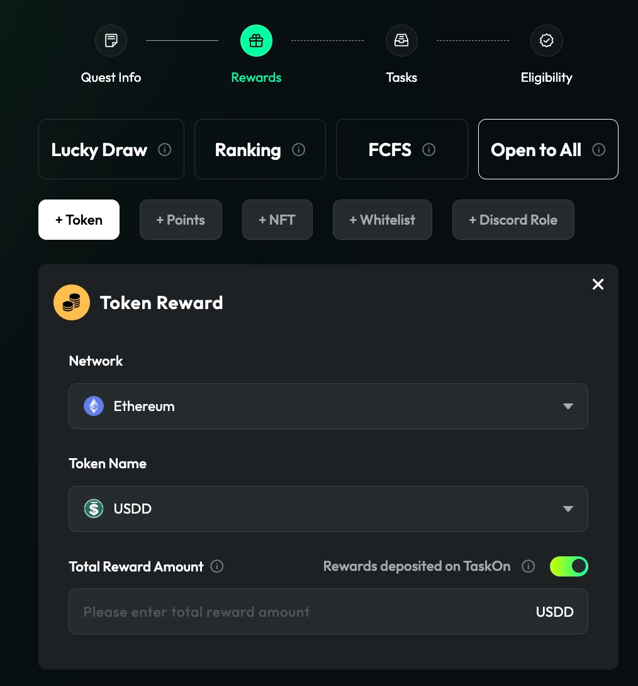Screen dimensions: 638x686
Task: Show info tooltip for Lucky Draw
Action: 165,150
